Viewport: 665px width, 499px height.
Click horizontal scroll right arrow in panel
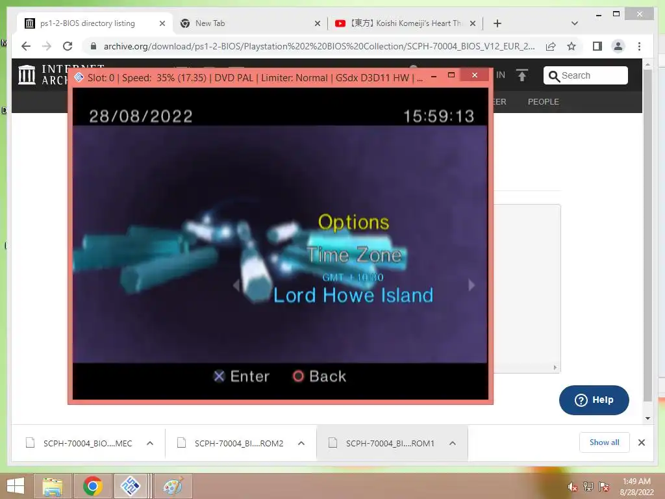[x=555, y=368]
